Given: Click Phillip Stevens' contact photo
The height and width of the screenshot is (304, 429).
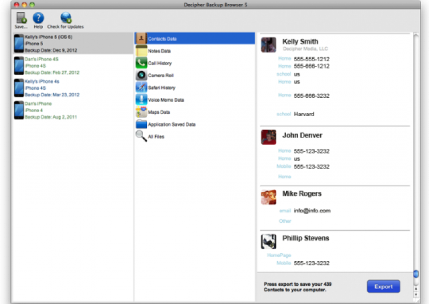Looking at the screenshot, I should tap(268, 242).
